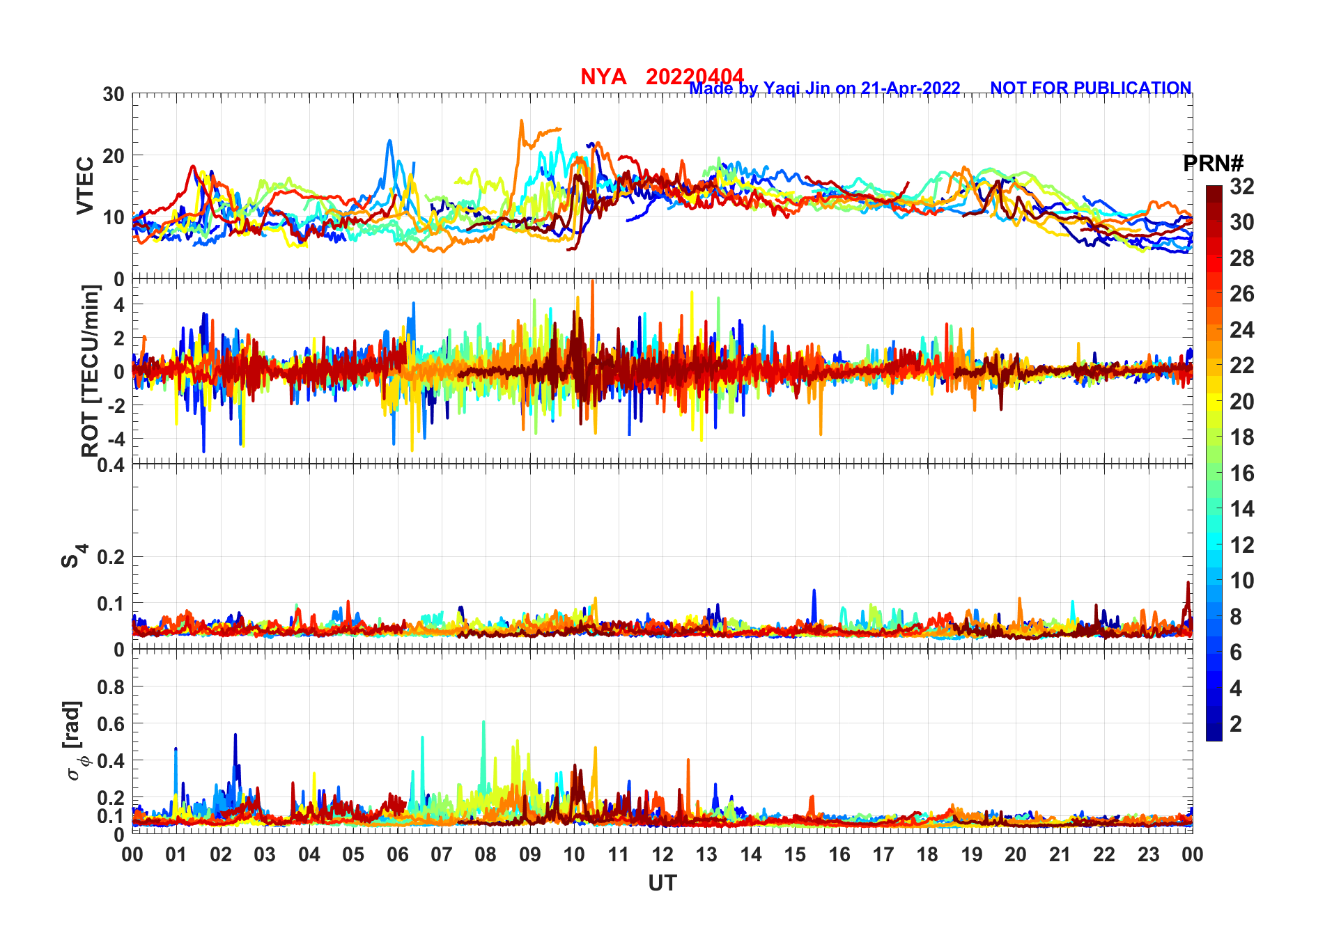Click the 'S4' y-axis label
Viewport: 1325px width, 926px height.
(x=73, y=556)
